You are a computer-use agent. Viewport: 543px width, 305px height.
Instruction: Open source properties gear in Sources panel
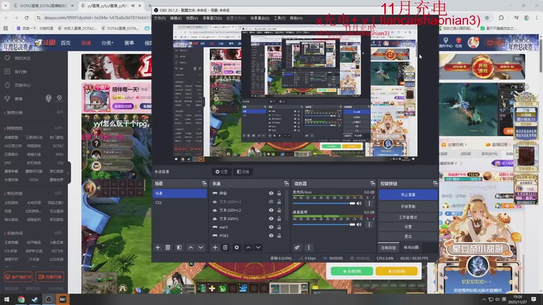pyautogui.click(x=236, y=247)
